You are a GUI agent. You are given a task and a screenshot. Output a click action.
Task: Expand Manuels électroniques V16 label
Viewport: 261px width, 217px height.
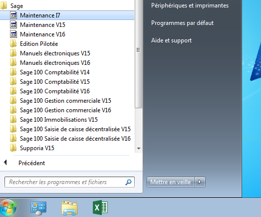point(55,63)
